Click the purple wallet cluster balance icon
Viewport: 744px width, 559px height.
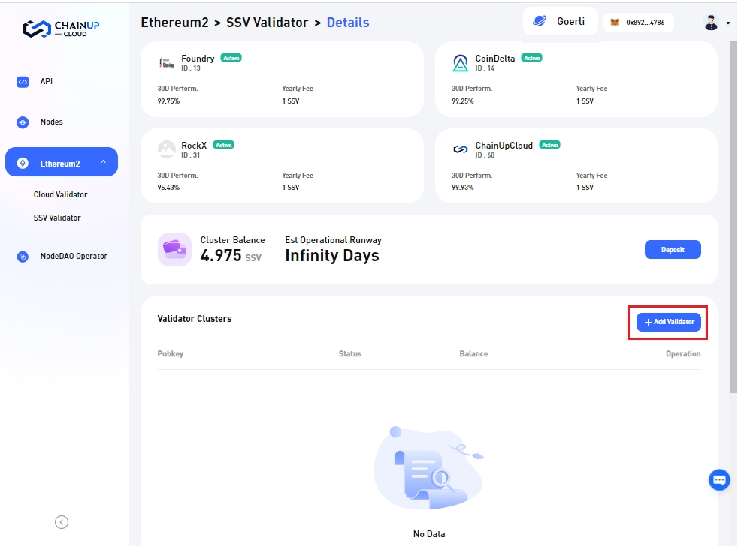click(174, 249)
